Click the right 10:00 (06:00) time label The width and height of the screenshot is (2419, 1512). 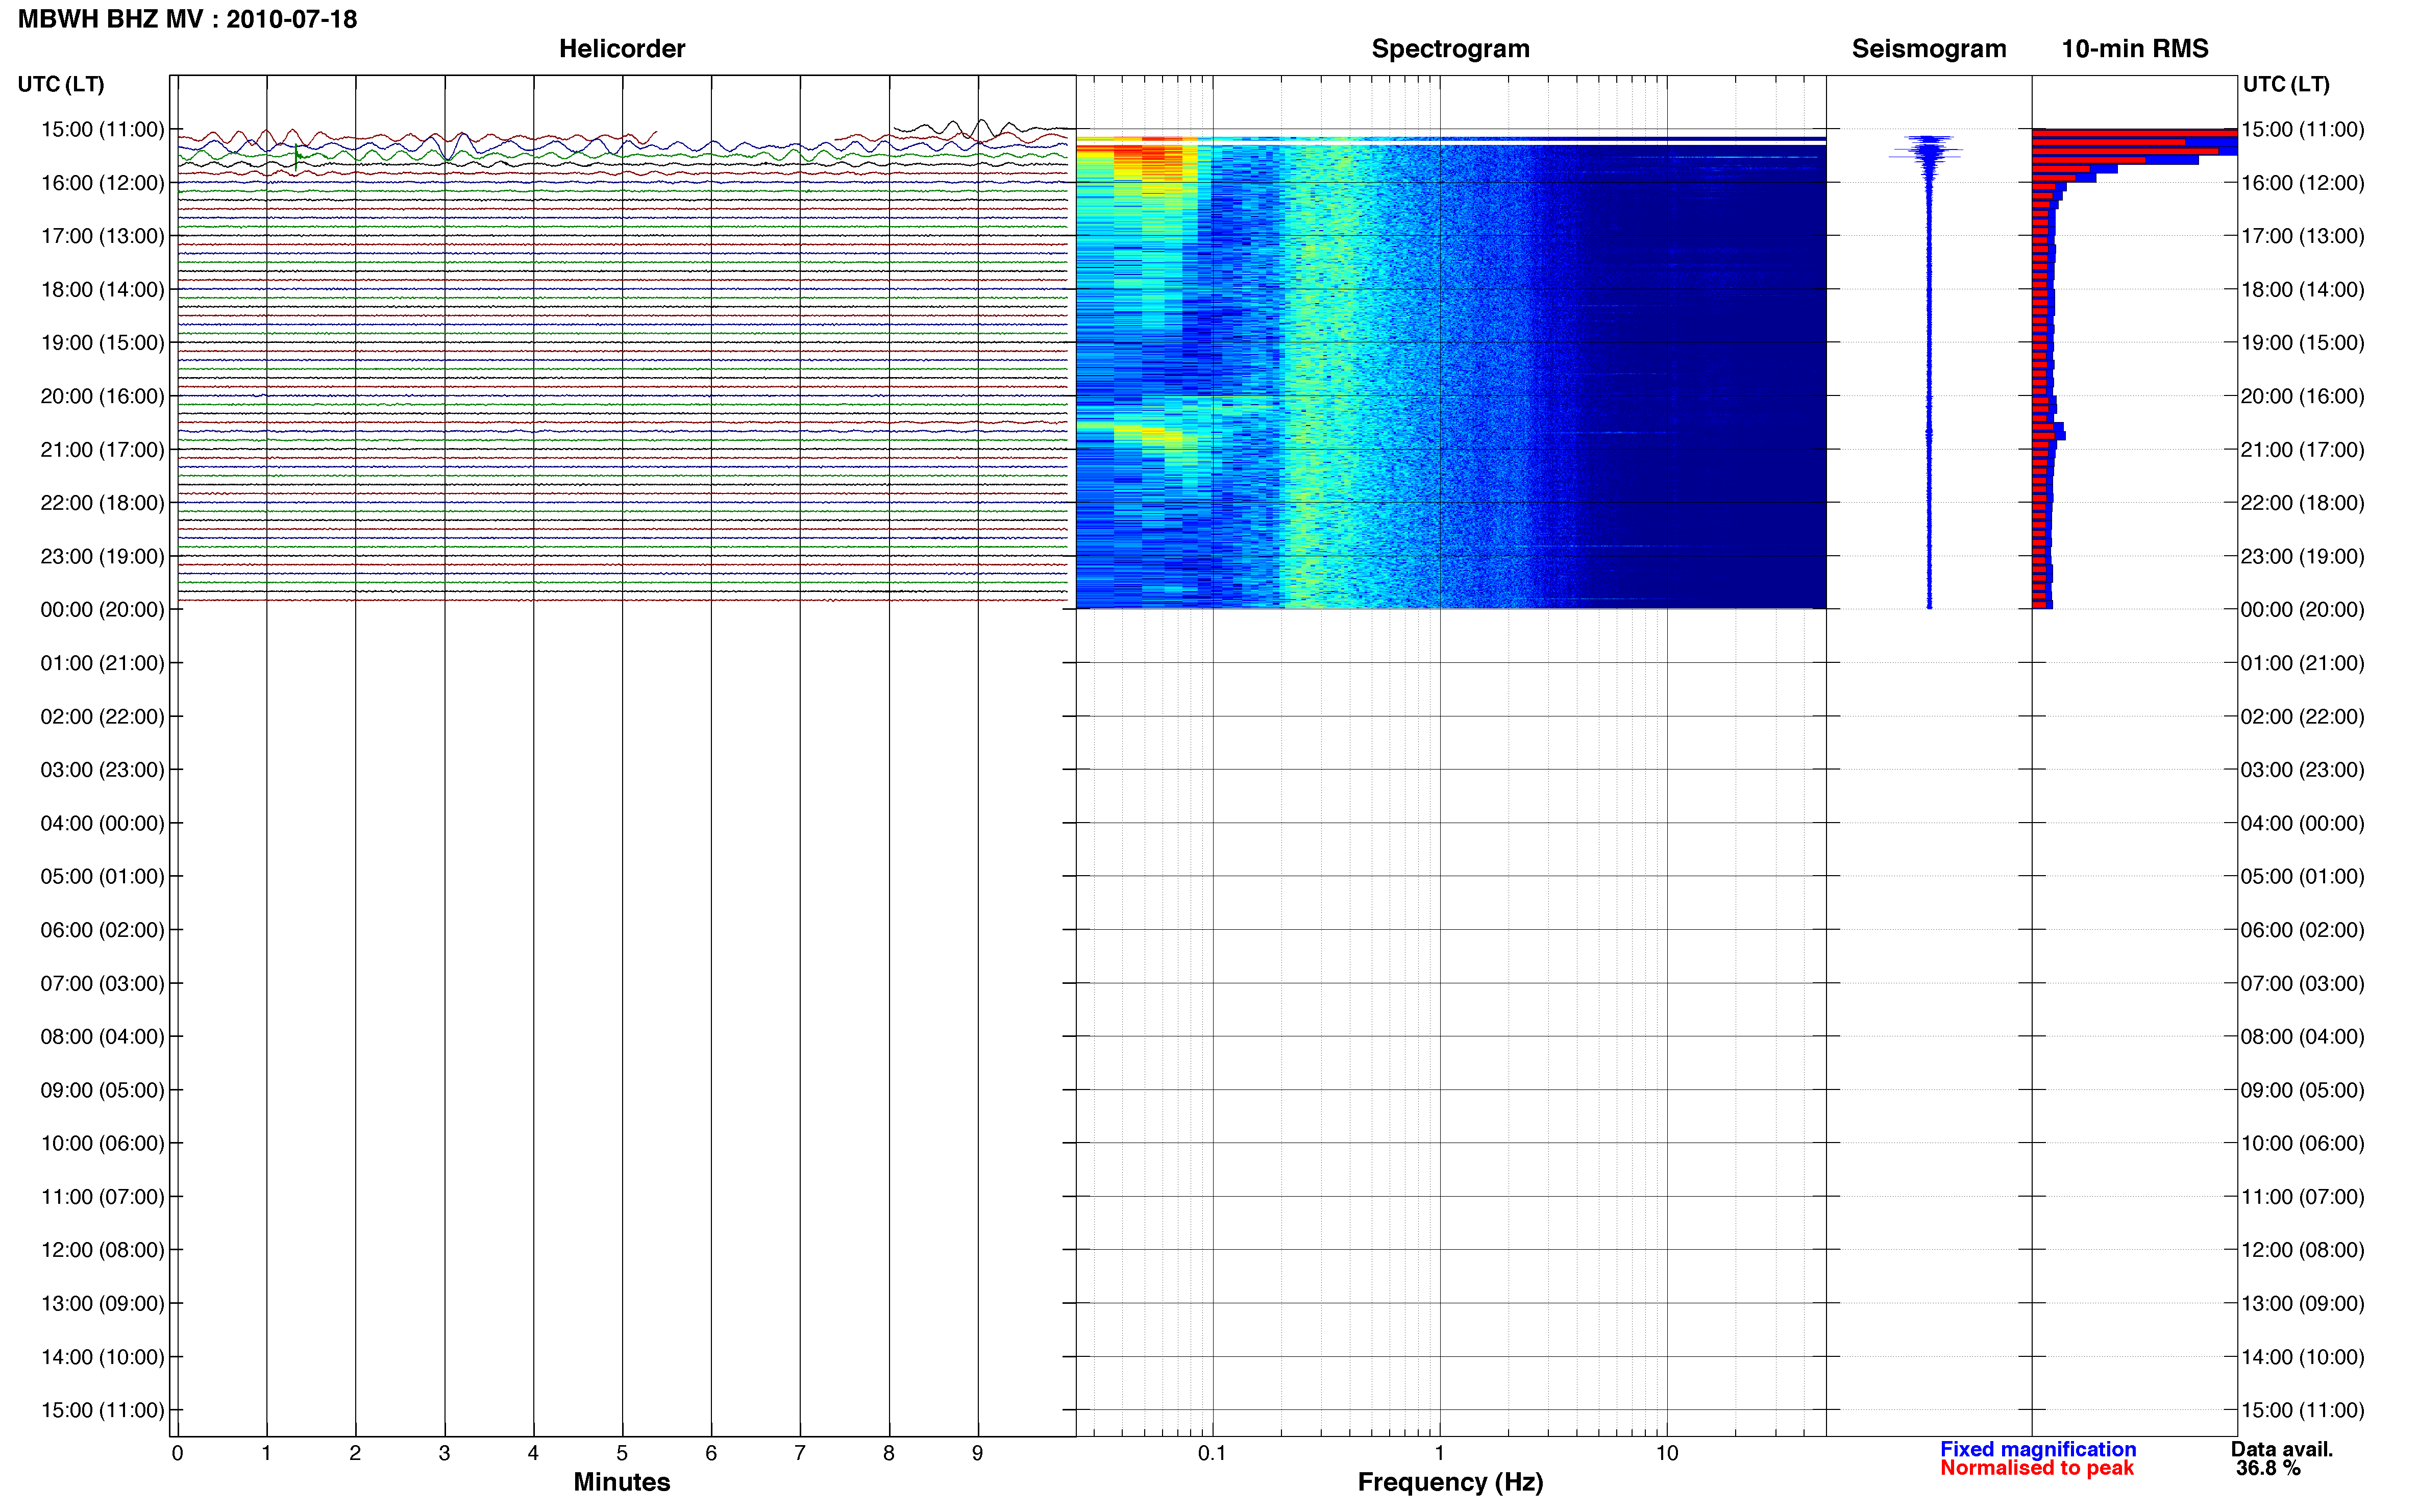(x=2302, y=1143)
